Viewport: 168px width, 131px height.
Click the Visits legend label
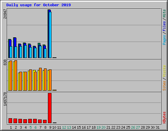[164, 71]
